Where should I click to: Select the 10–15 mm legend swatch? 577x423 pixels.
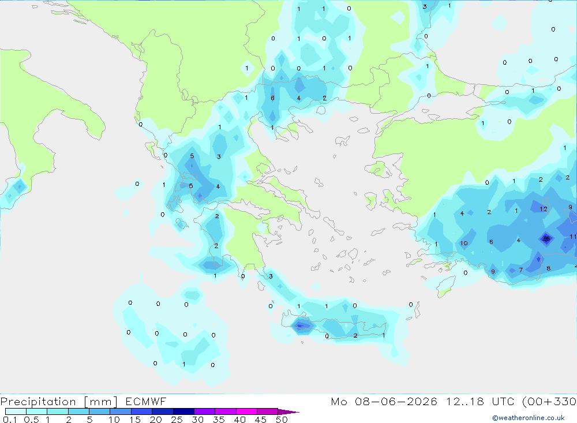pyautogui.click(x=121, y=411)
